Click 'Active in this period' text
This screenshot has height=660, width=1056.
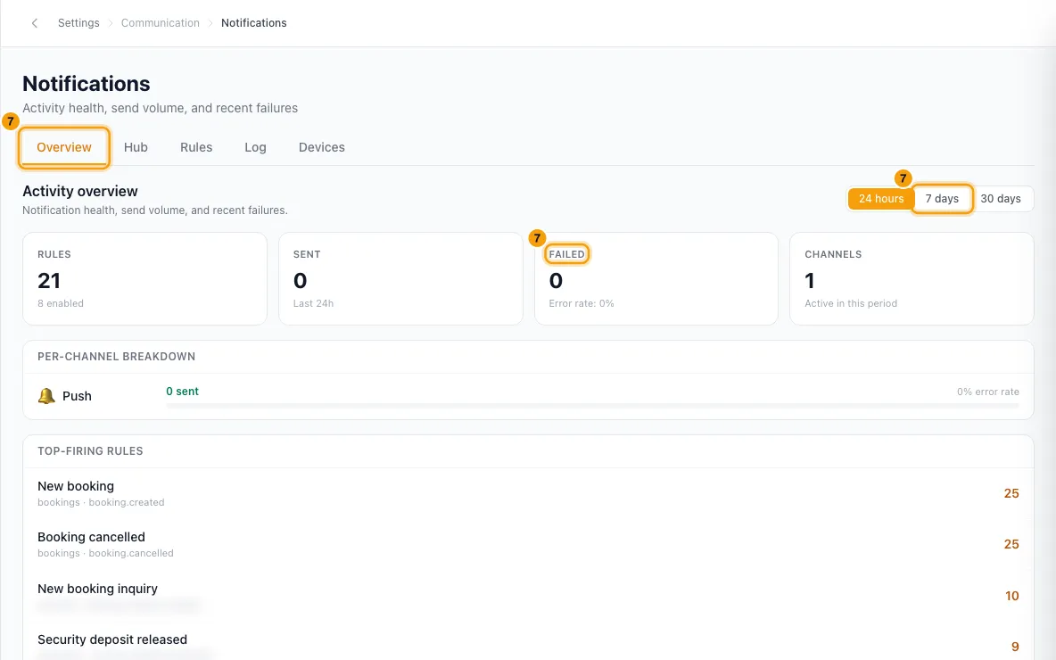851,304
